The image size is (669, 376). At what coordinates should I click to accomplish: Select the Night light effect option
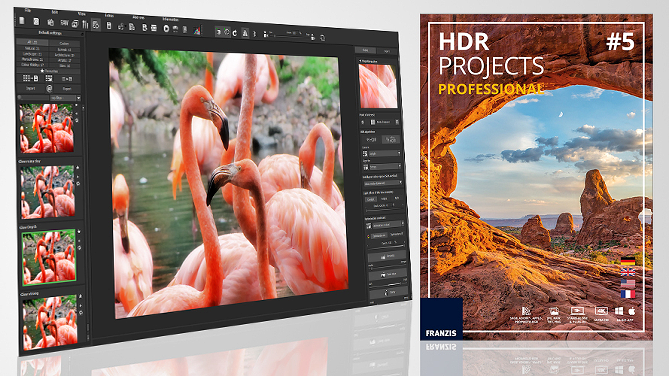coord(397,198)
